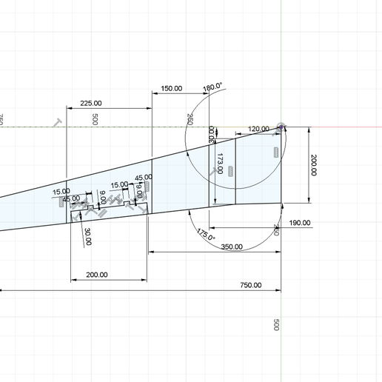Select the 45.00 dimension next to the 225.00 extension line
This screenshot has height=382, width=382.
coord(71,198)
